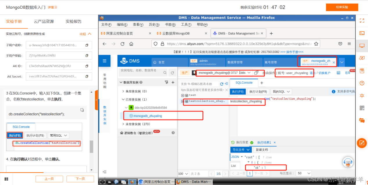Add a new database instance with plus
The width and height of the screenshot is (368, 185).
click(173, 83)
